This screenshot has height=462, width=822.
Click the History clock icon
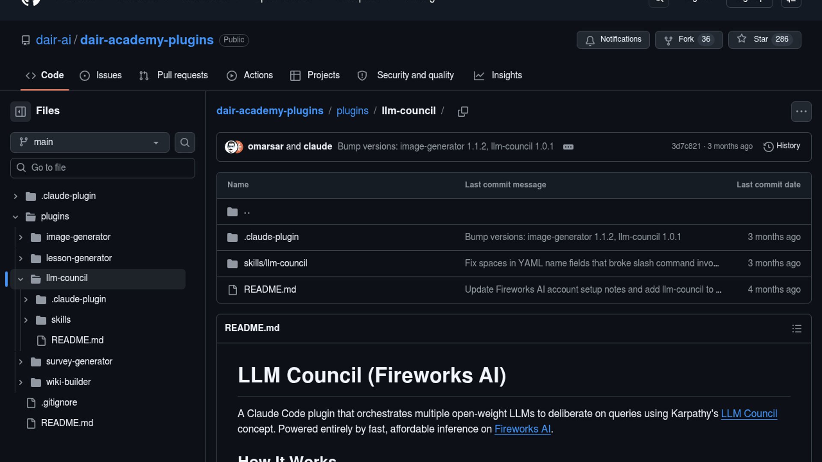coord(768,147)
